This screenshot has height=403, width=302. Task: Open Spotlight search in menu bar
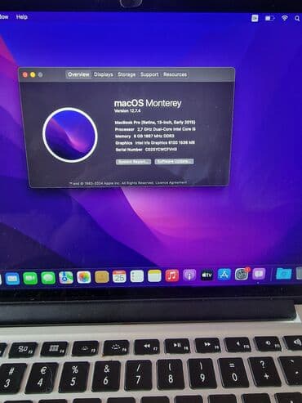[x=297, y=18]
